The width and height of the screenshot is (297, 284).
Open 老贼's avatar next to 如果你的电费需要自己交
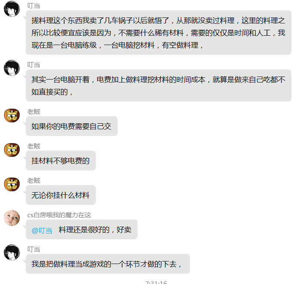pos(12,115)
